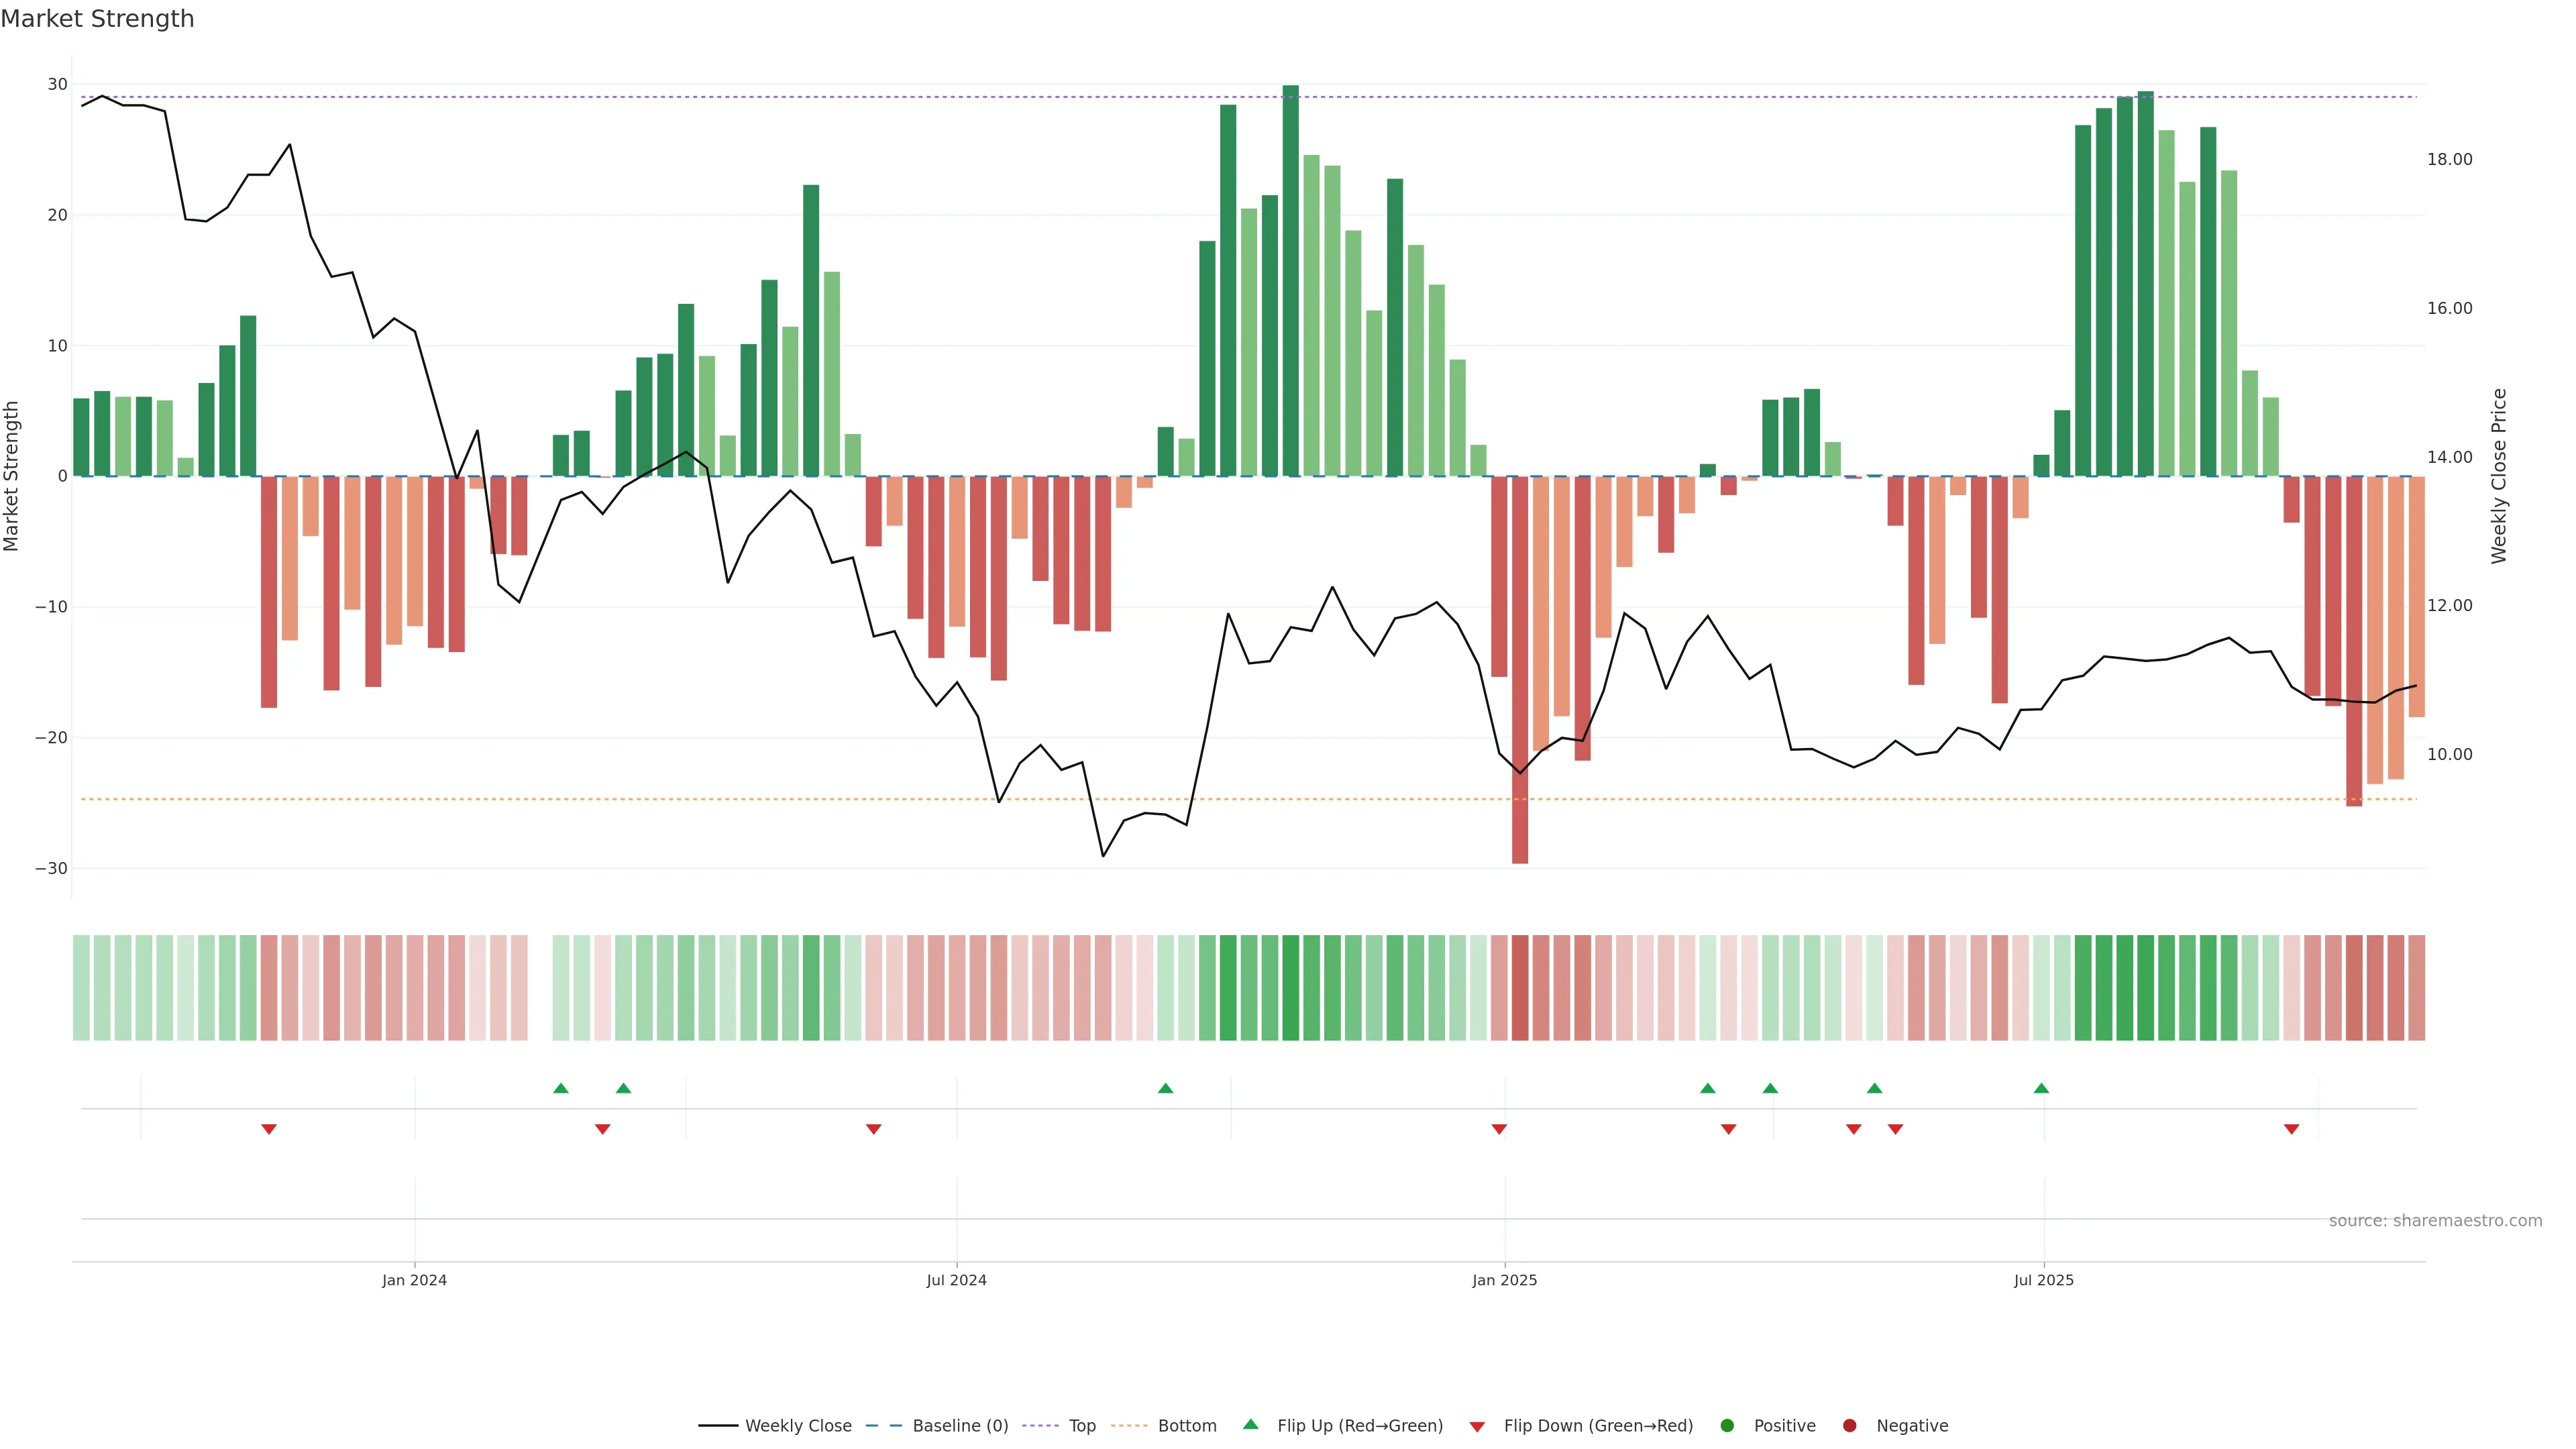Click the Bottom legend entry
This screenshot has height=1449, width=2576.
click(x=1186, y=1425)
